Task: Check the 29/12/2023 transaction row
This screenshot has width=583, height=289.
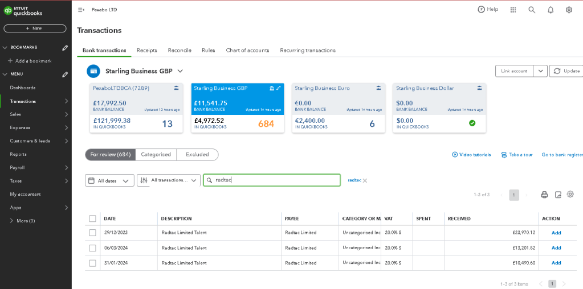Action: point(92,233)
